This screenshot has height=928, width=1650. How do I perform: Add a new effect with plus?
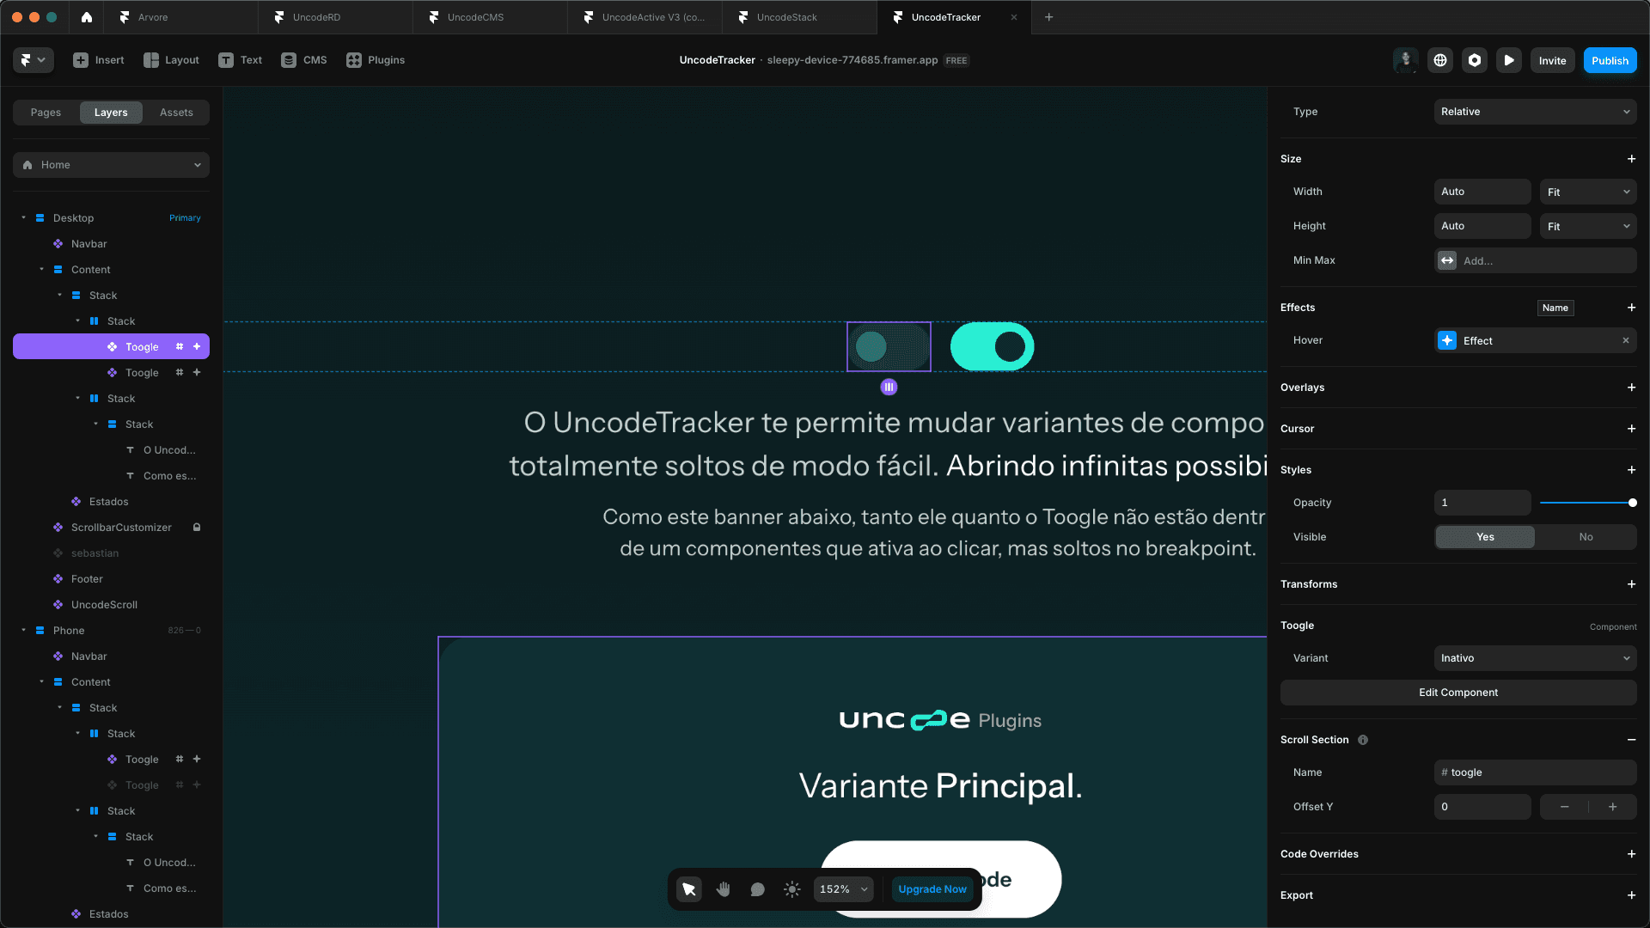tap(1631, 308)
